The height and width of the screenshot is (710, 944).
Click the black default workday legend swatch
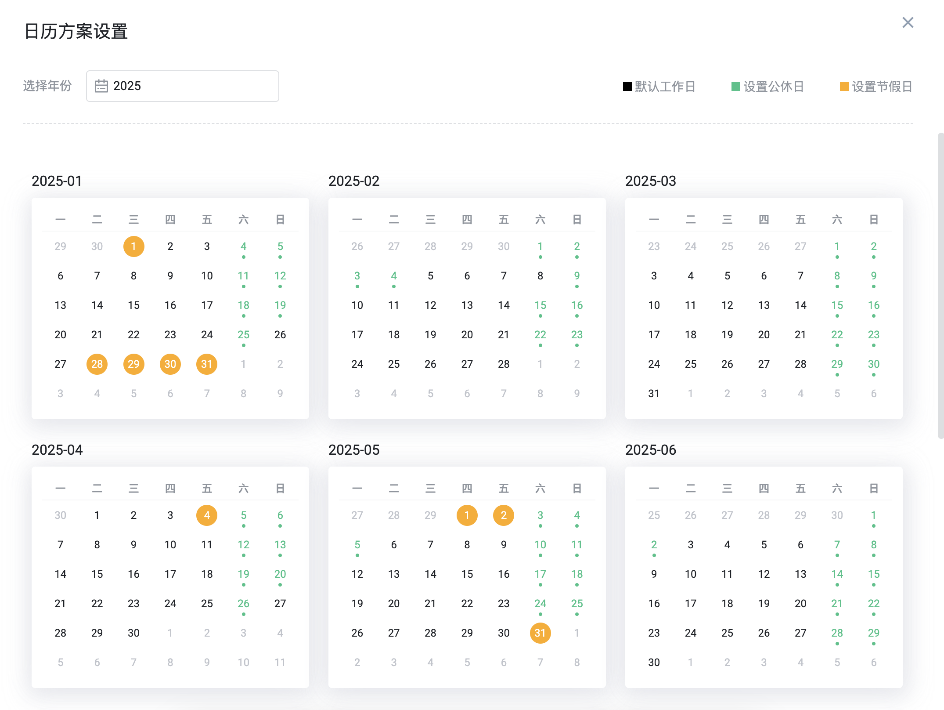pyautogui.click(x=627, y=87)
